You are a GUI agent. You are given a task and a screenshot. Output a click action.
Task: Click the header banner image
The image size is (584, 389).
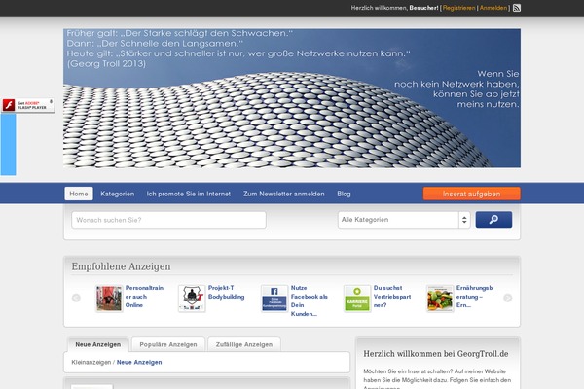click(x=292, y=98)
